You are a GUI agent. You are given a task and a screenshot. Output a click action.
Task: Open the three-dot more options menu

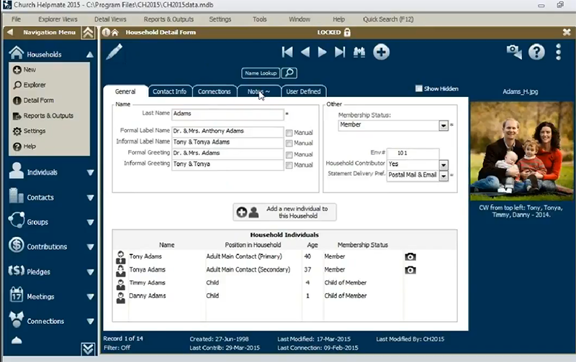pyautogui.click(x=559, y=52)
